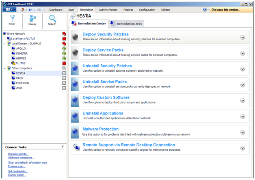Expand the Malware Protection section chevron
Screen dimensions: 255x180
tap(243, 132)
